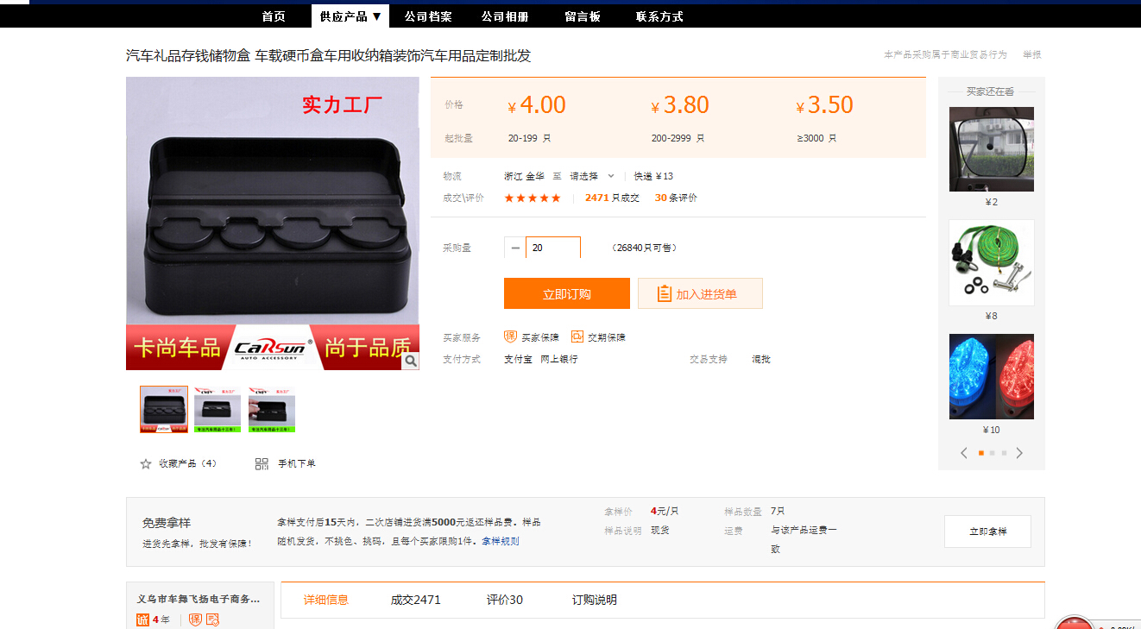1141x629 pixels.
Task: Click the magnifier zoom icon on product image
Action: pyautogui.click(x=411, y=361)
